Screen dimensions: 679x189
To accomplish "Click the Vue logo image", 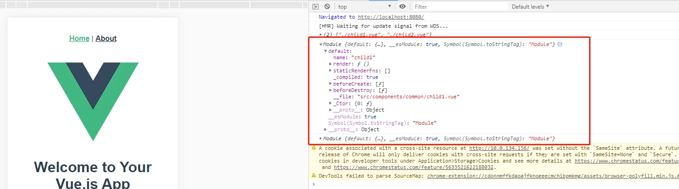I will click(x=93, y=102).
